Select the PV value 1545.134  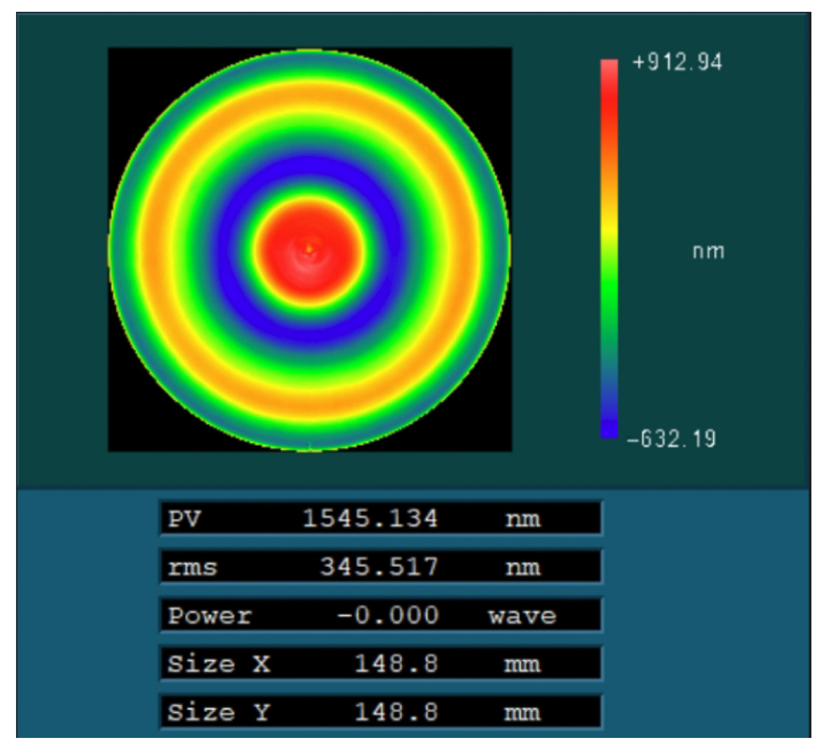370,519
